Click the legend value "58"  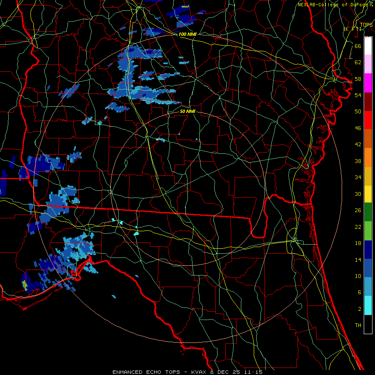pyautogui.click(x=358, y=79)
